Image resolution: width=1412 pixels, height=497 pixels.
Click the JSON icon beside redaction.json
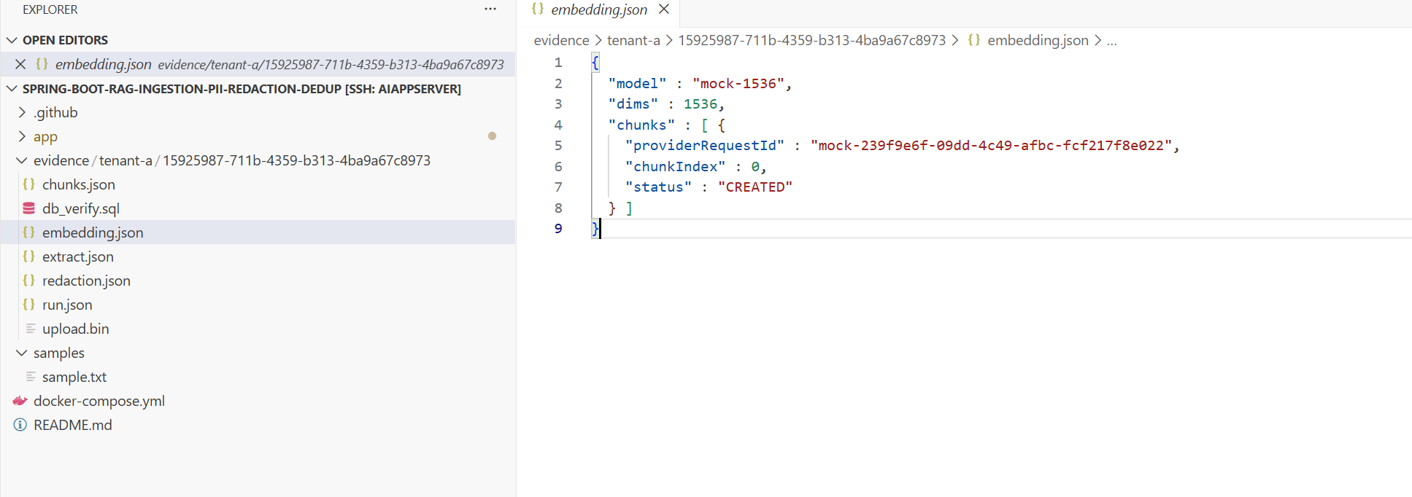(29, 281)
